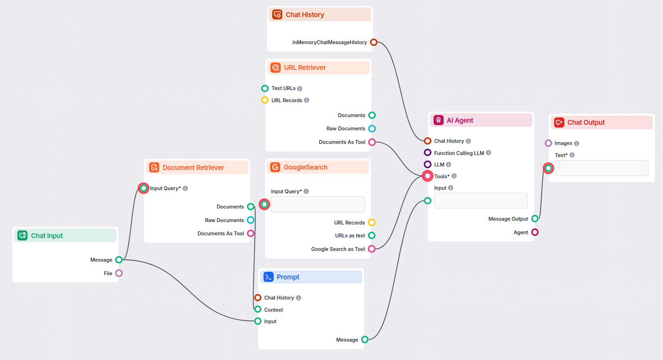This screenshot has height=360, width=663.
Task: Click the AI Agent node title
Action: 460,120
